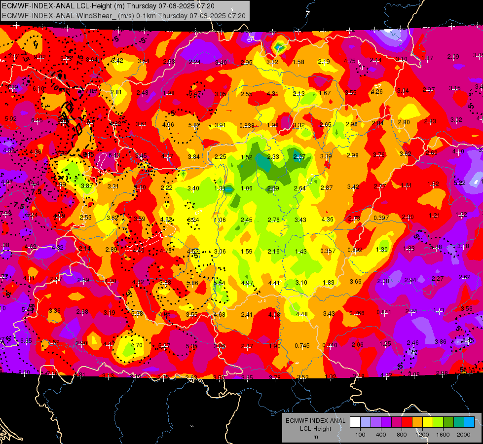483x444 pixels.
Task: Click the wind shear value 5.82
Action: (194, 125)
